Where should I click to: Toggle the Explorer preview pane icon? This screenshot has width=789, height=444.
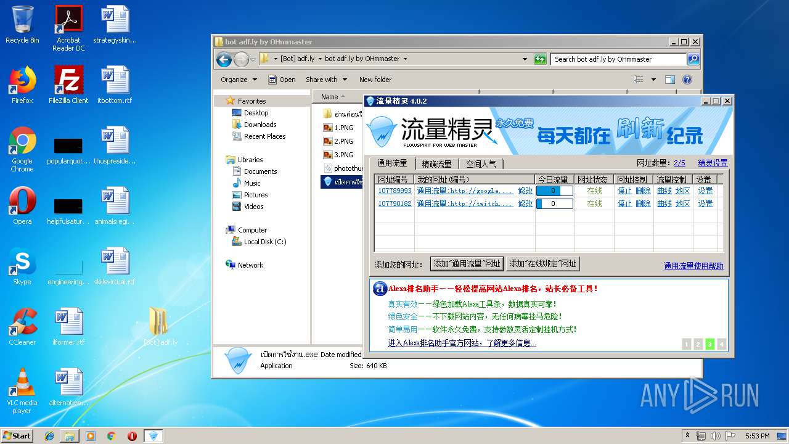670,80
